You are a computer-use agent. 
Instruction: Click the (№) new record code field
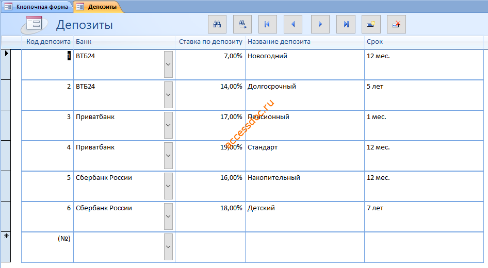click(x=47, y=247)
